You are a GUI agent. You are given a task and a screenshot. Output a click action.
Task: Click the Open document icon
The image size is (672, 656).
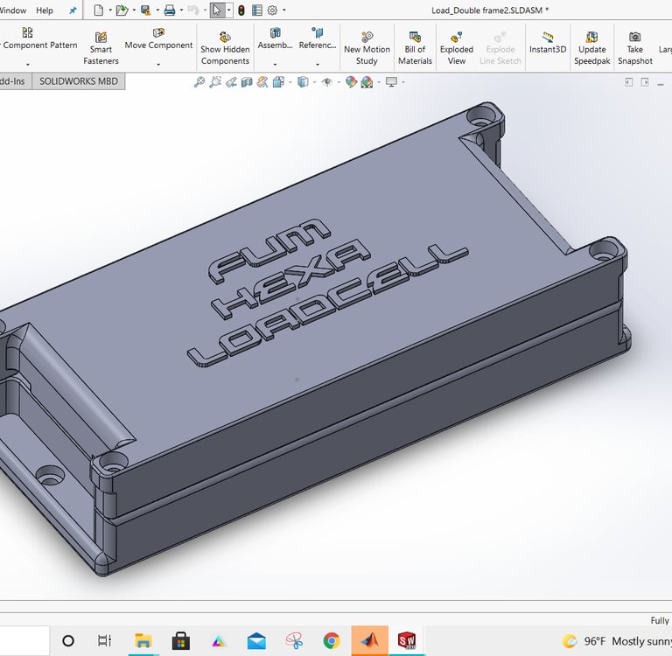tap(122, 10)
